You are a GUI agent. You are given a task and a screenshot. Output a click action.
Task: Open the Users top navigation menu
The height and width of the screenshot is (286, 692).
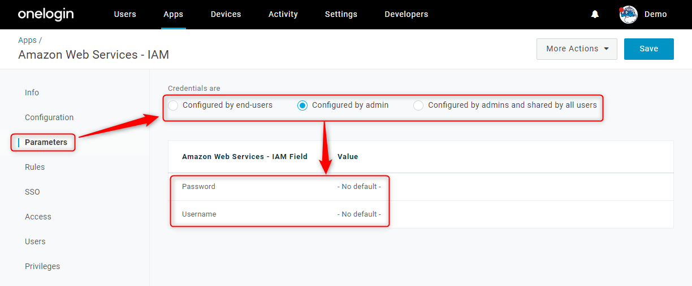pyautogui.click(x=125, y=14)
